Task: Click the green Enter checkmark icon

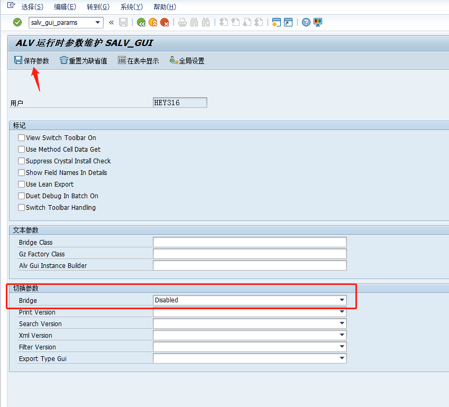Action: [16, 22]
